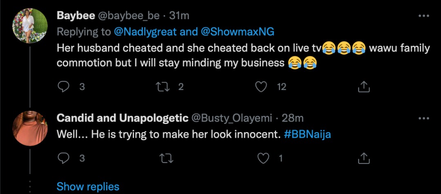Open the #BBNaija hashtag
This screenshot has height=194, width=441.
pos(307,135)
